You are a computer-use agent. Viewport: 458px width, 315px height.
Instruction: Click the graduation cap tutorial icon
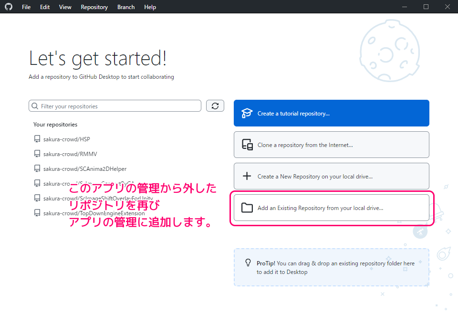247,113
